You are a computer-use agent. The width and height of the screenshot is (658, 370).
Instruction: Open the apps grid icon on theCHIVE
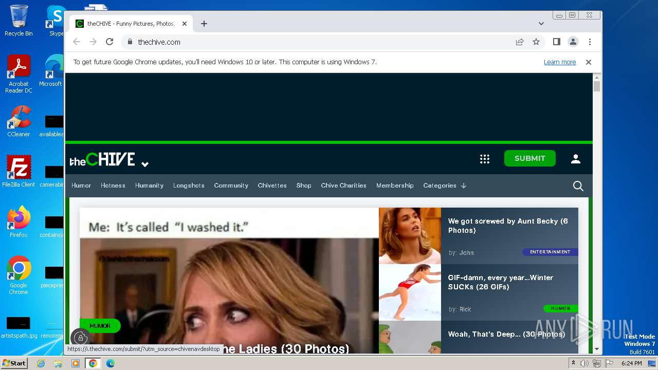pyautogui.click(x=485, y=159)
